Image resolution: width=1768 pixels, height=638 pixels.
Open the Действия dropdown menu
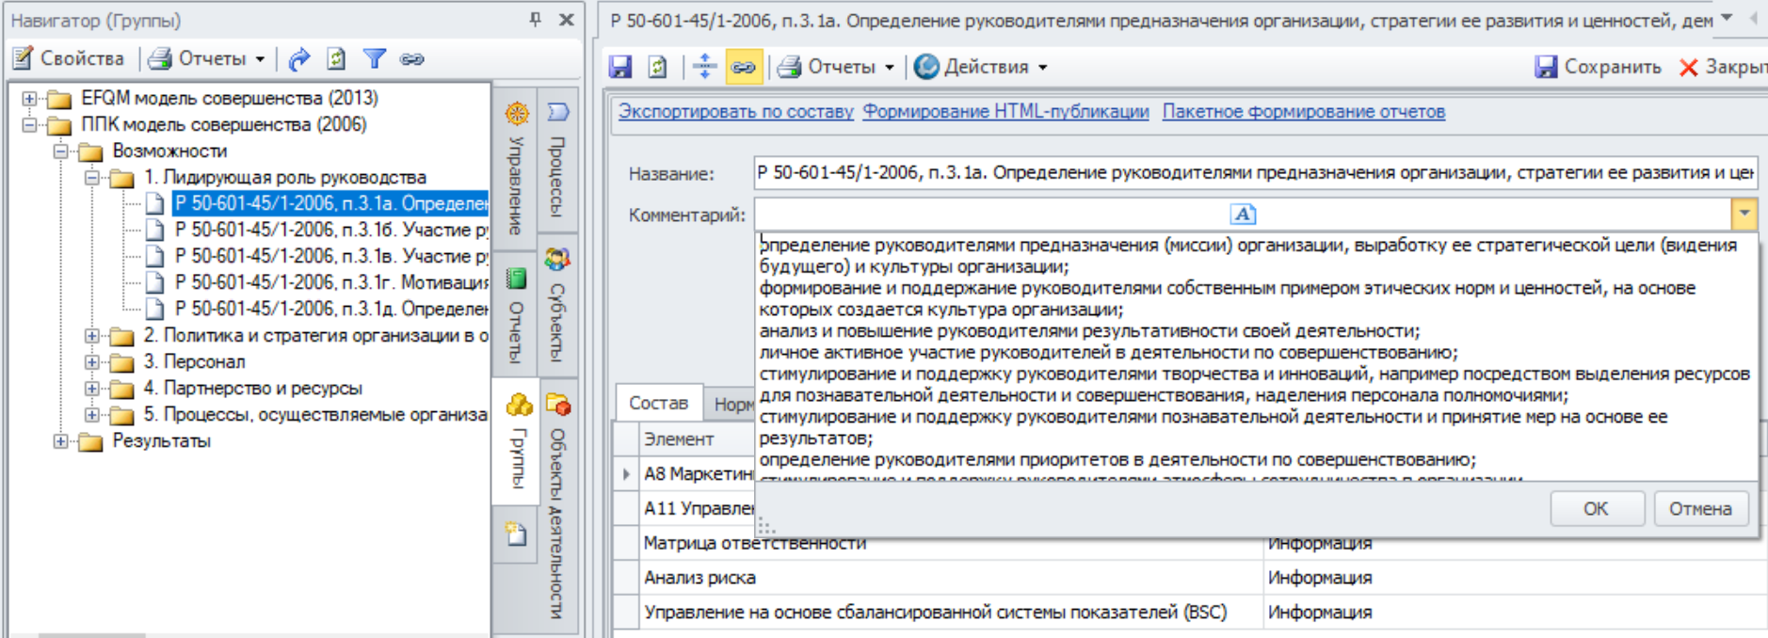coord(981,67)
